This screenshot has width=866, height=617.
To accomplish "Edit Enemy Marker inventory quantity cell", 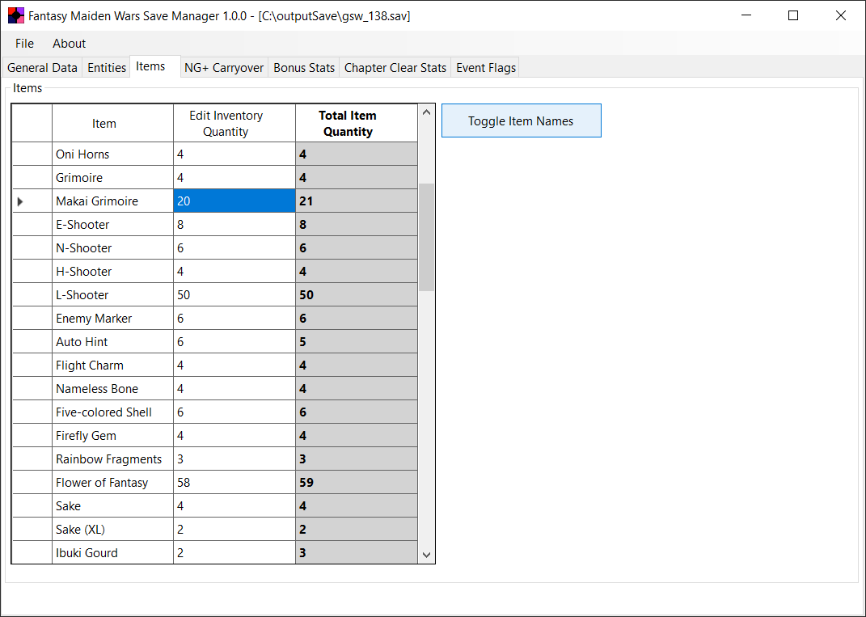I will click(234, 318).
